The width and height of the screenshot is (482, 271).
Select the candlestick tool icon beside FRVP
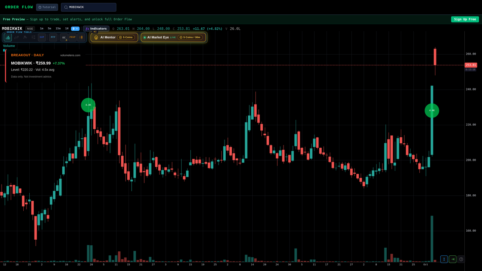81,37
